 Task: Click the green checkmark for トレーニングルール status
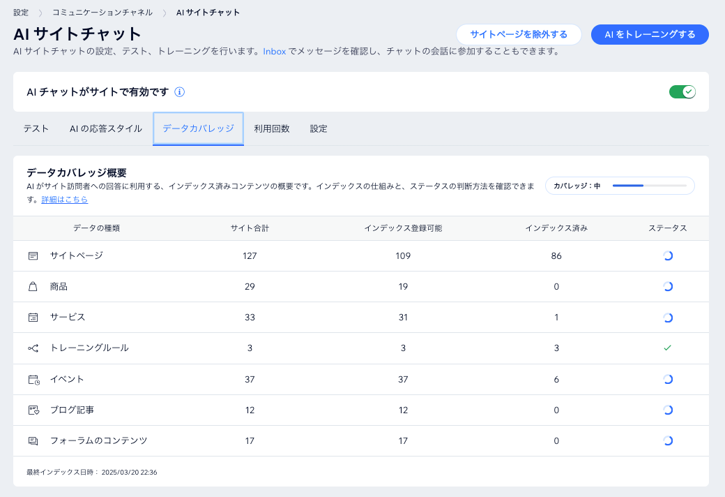click(668, 348)
